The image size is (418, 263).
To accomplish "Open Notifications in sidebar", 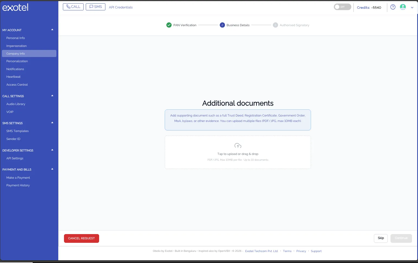I will coord(15,69).
